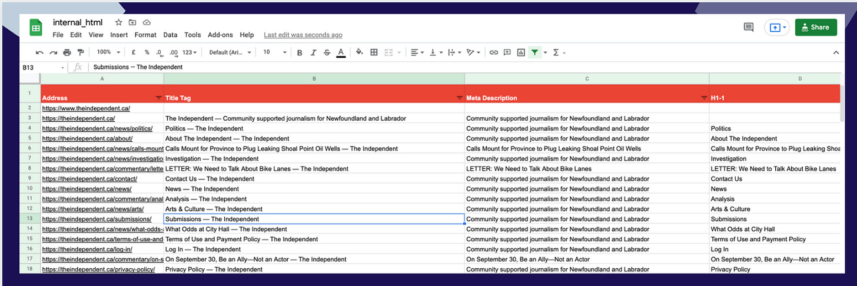The height and width of the screenshot is (286, 857).
Task: Open the Meta Description column filter button
Action: [x=704, y=98]
